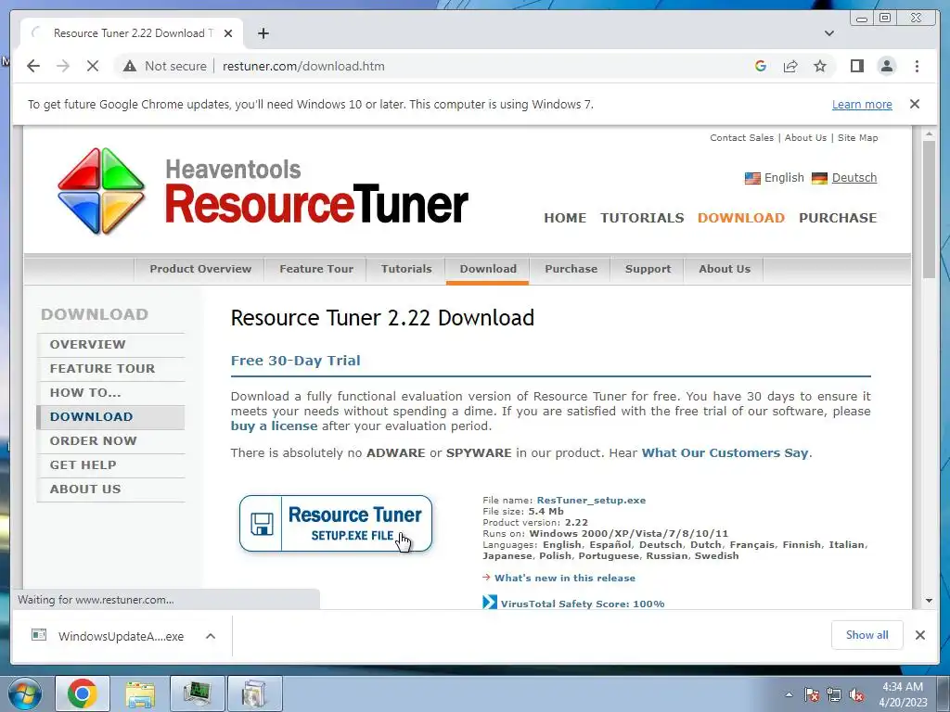Viewport: 950px width, 712px height.
Task: Open the Windows Start menu
Action: point(25,693)
